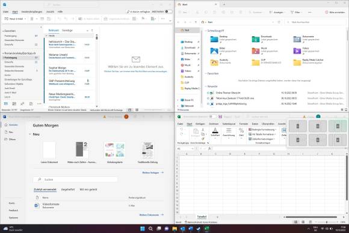Open Explorer more options (three dots)
This screenshot has width=349, height=233.
310,12
